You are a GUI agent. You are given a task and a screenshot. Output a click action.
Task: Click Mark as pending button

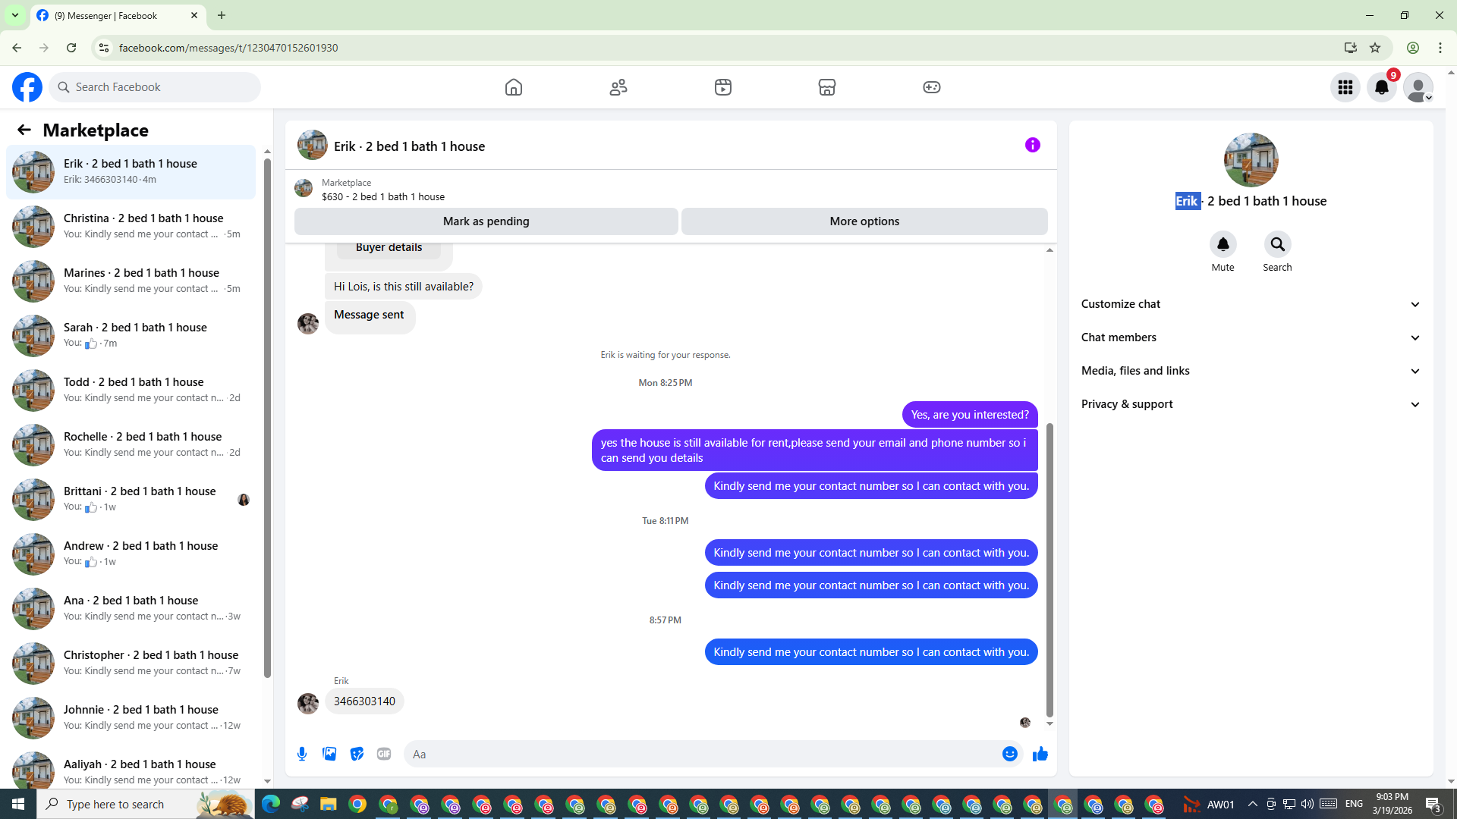pos(486,221)
